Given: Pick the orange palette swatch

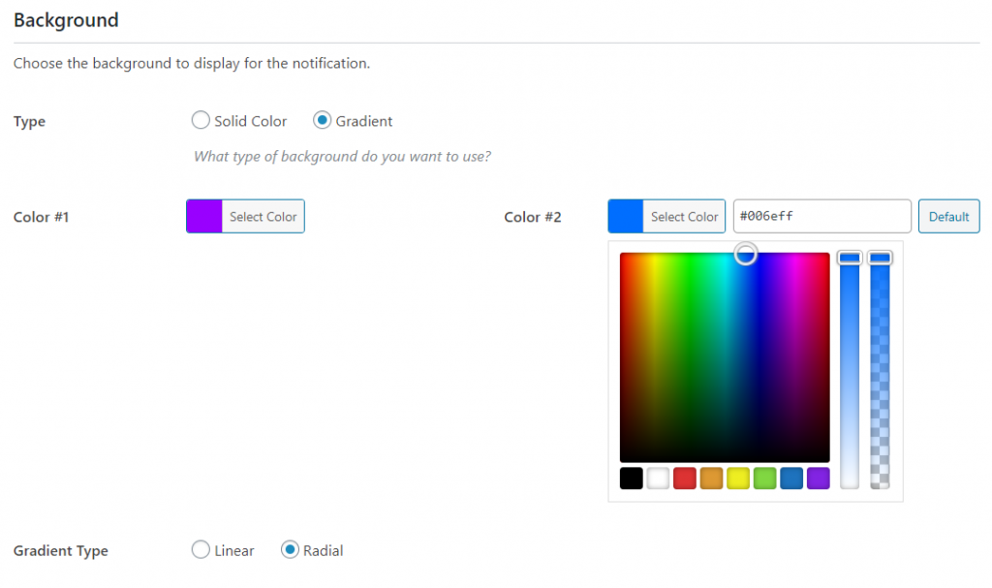Looking at the screenshot, I should coord(711,478).
